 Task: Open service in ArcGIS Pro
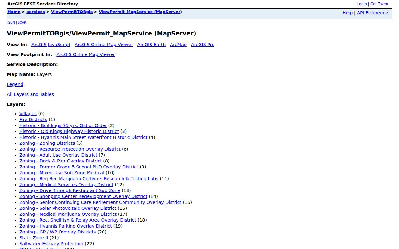click(203, 45)
